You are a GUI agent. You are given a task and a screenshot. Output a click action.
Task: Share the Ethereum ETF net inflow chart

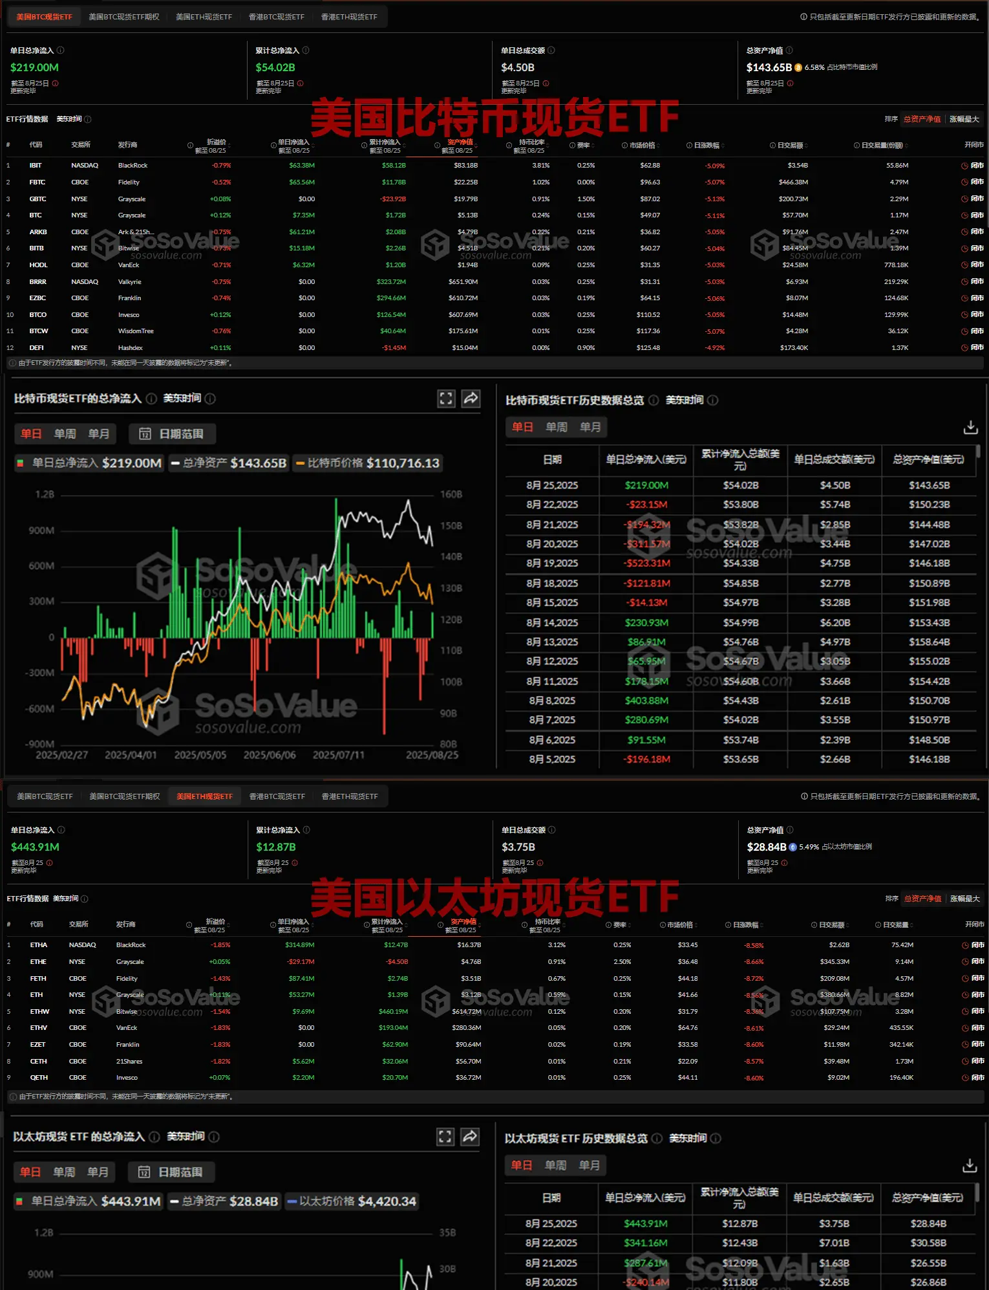(x=470, y=1137)
